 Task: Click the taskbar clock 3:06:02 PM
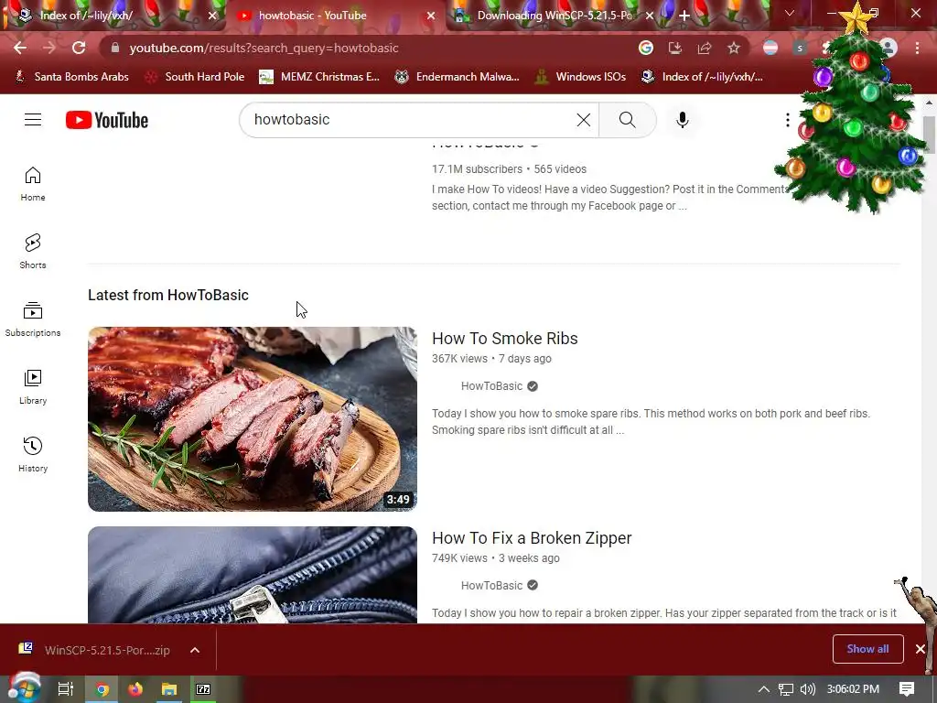point(853,689)
